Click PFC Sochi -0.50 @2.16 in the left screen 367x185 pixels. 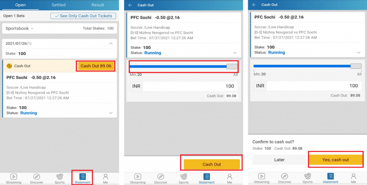click(31, 77)
